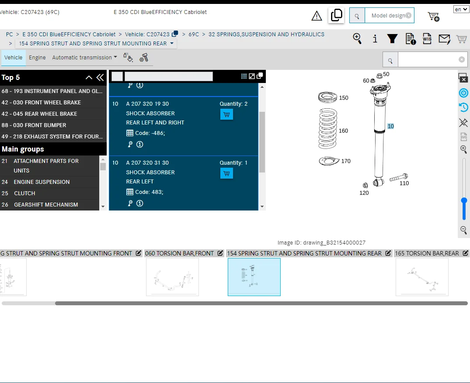This screenshot has height=383, width=470.
Task: Open Vehicle: C207423 breadcrumb link
Action: (x=147, y=35)
